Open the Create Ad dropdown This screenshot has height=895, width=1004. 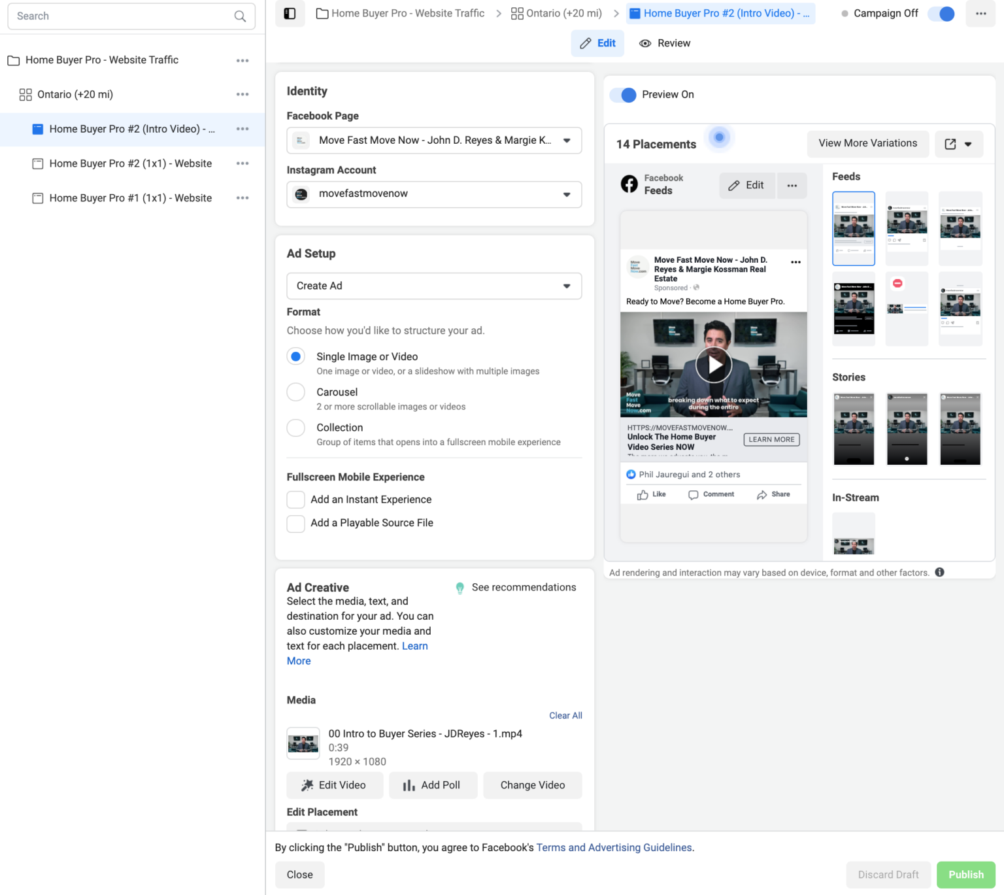434,286
